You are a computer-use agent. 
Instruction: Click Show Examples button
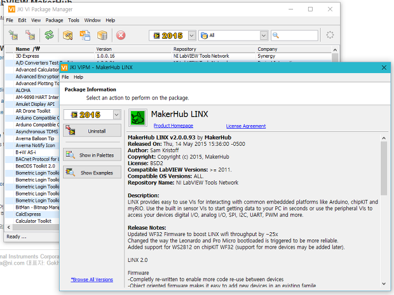(92, 173)
